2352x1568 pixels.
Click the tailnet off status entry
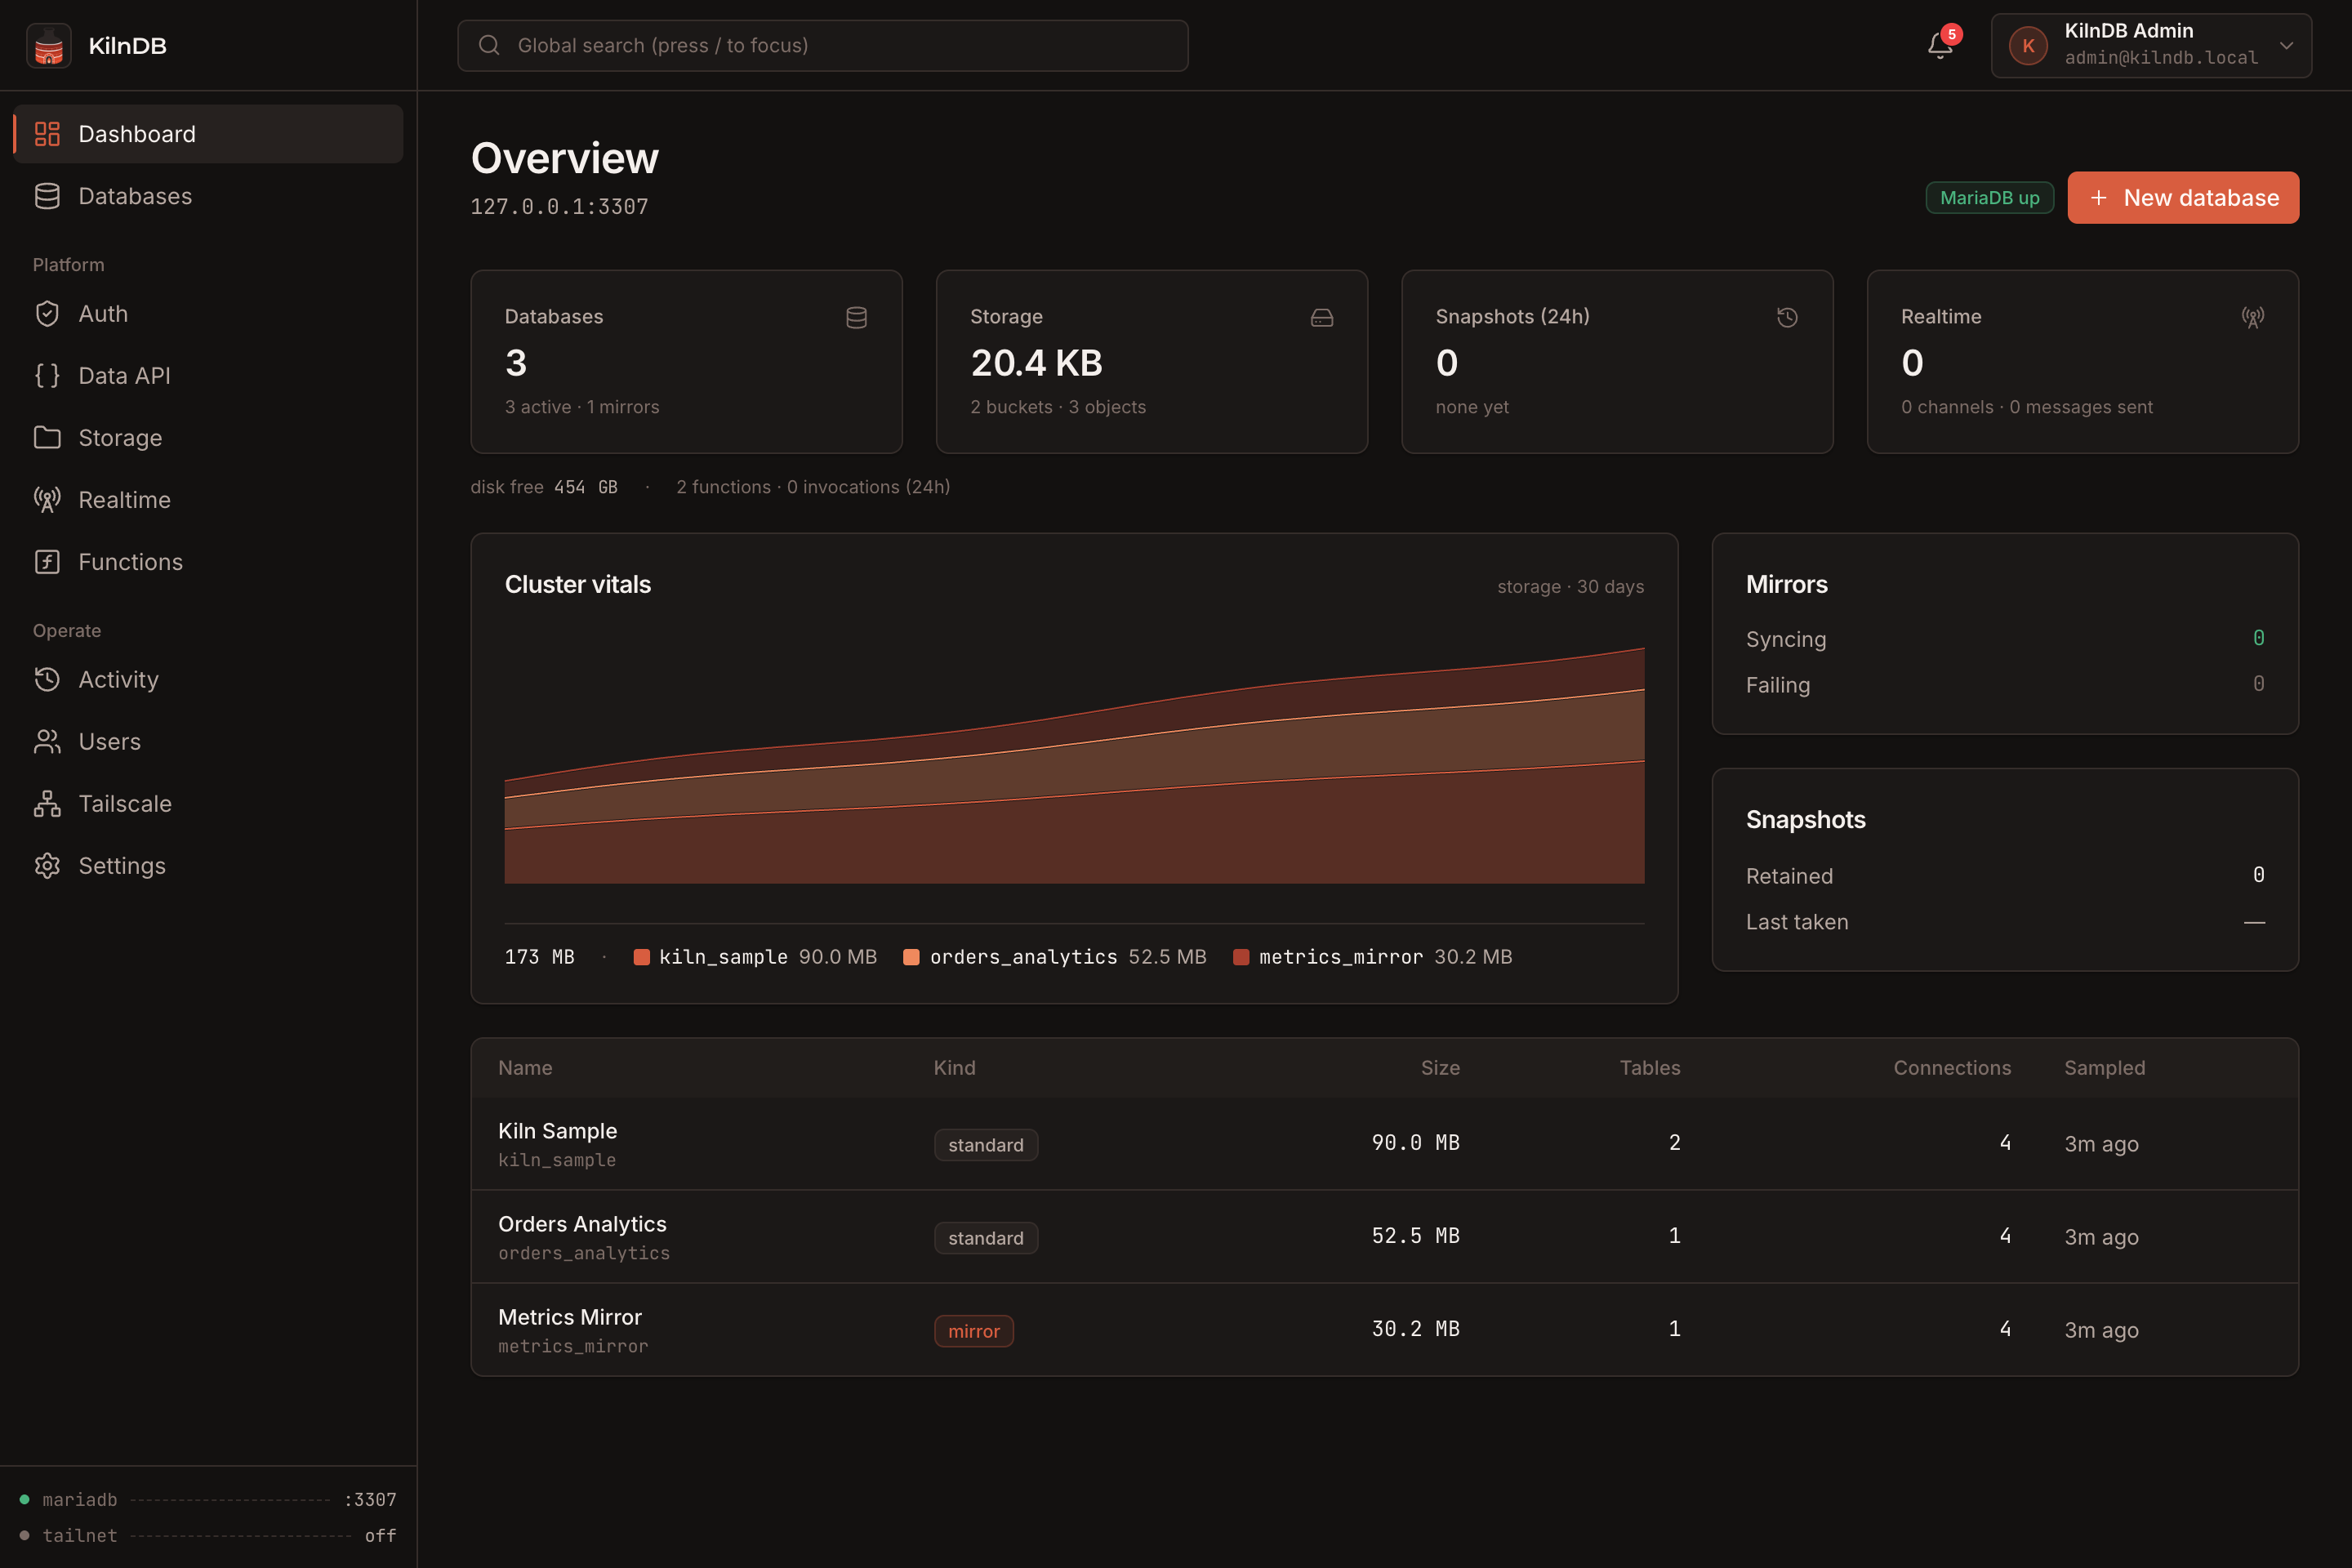(x=208, y=1535)
